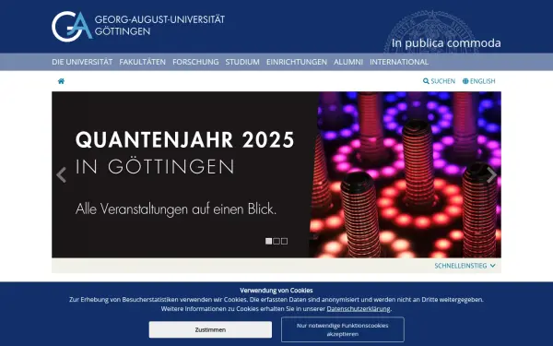
Task: Select second carousel slide indicator
Action: tap(276, 241)
